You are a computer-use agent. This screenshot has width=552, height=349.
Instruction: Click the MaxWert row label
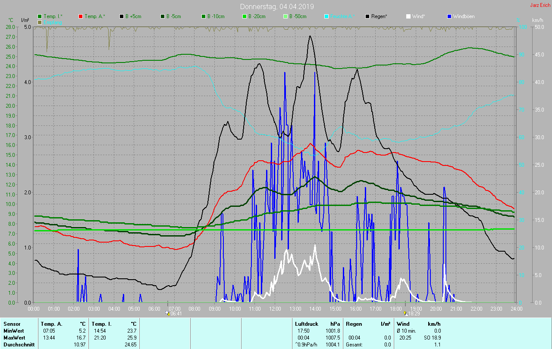13,337
